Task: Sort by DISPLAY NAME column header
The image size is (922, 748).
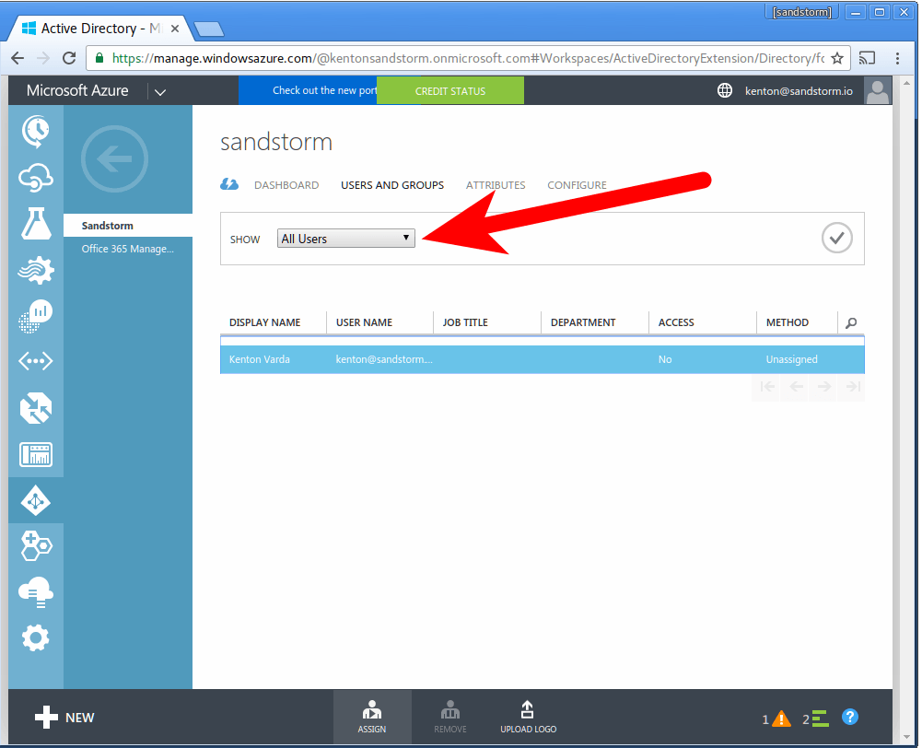Action: pos(264,322)
